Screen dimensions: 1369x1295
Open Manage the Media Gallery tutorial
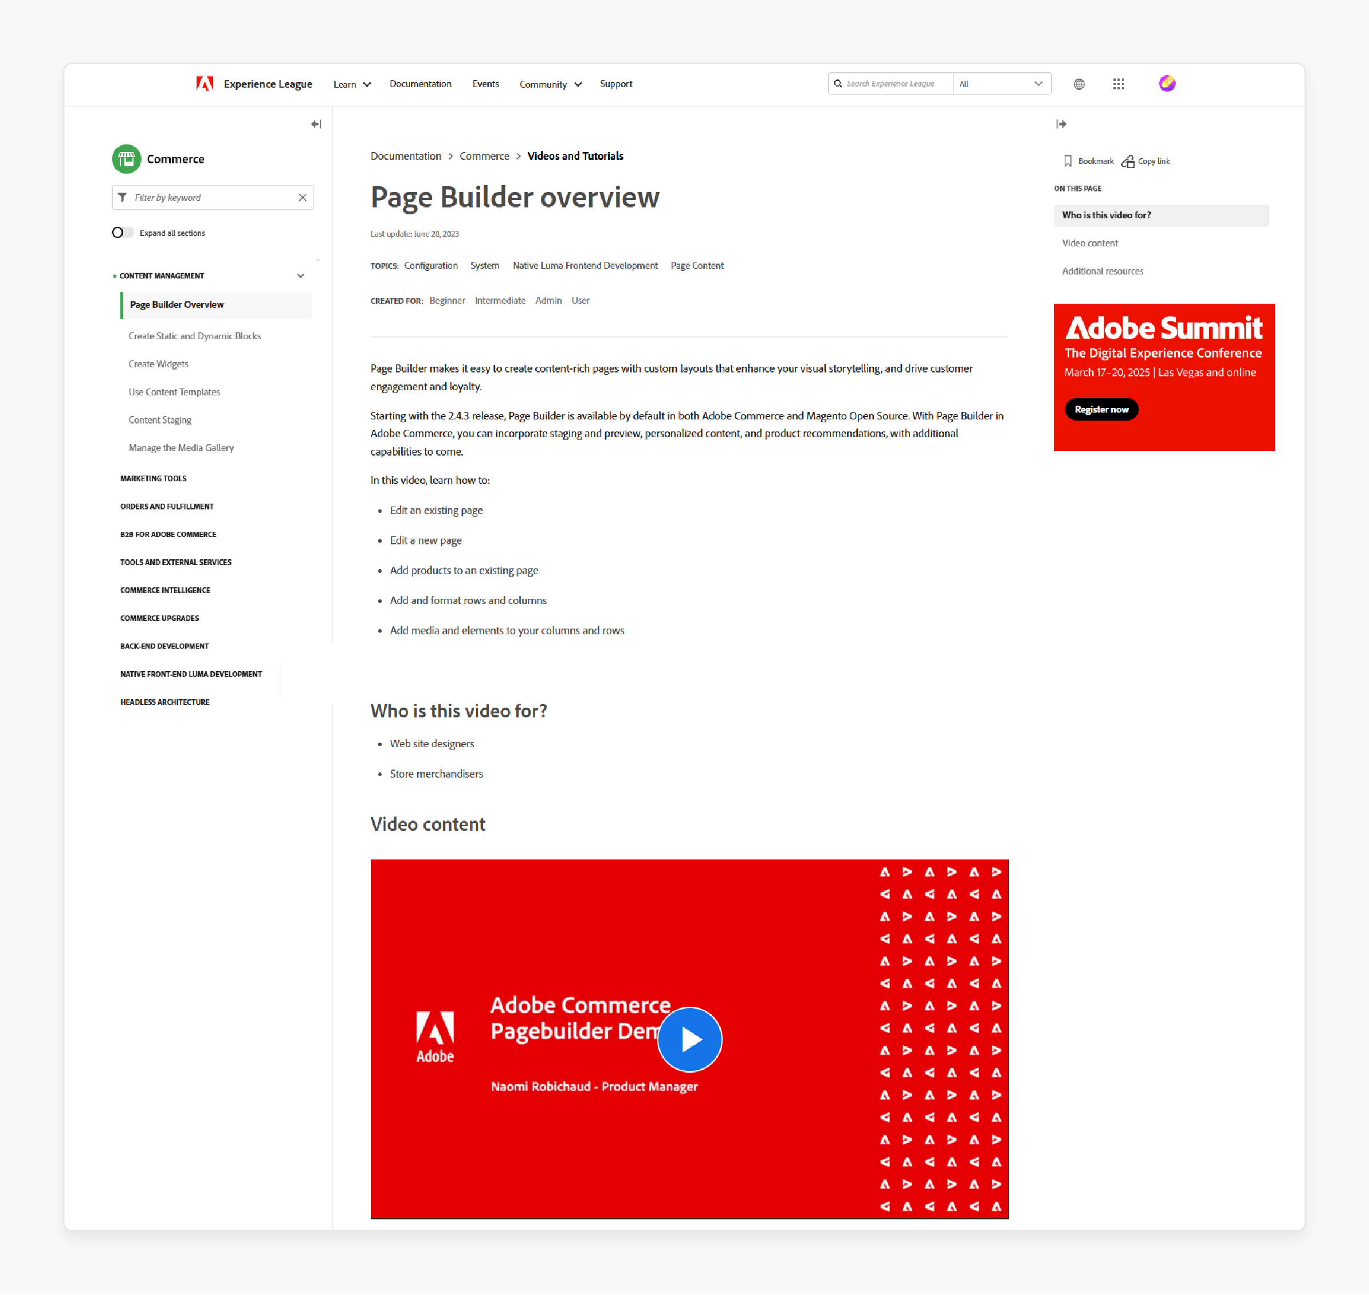[x=181, y=448]
